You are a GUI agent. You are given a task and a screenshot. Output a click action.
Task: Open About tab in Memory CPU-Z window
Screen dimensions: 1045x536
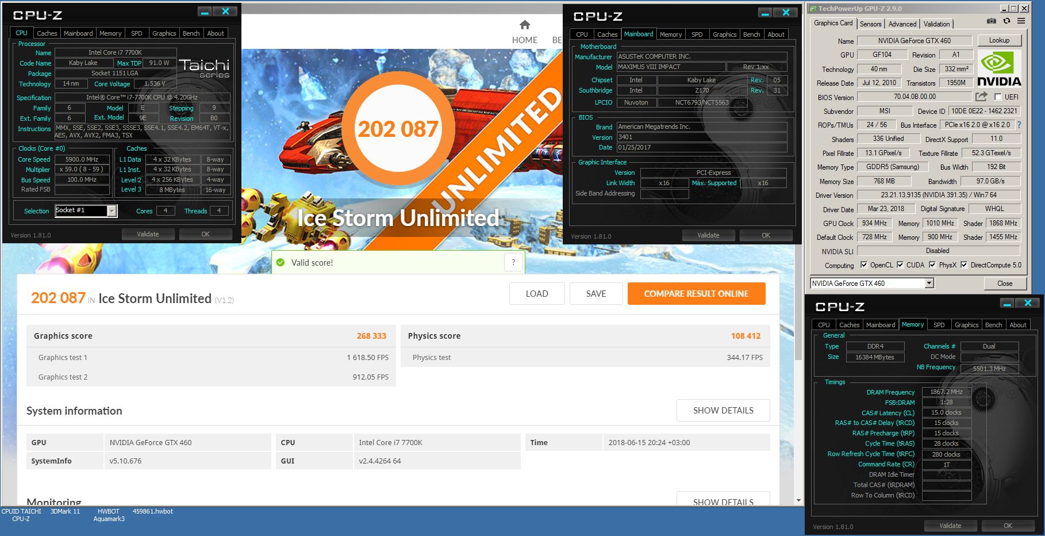click(1017, 325)
